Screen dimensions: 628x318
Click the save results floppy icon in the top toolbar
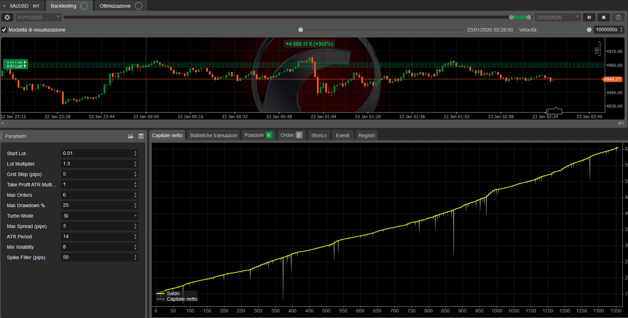(x=618, y=17)
